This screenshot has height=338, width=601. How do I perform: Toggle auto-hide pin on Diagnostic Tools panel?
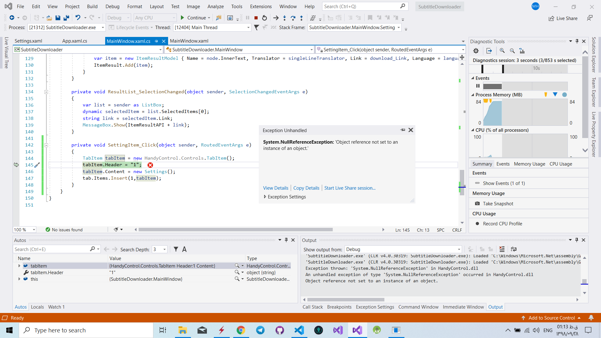click(576, 41)
